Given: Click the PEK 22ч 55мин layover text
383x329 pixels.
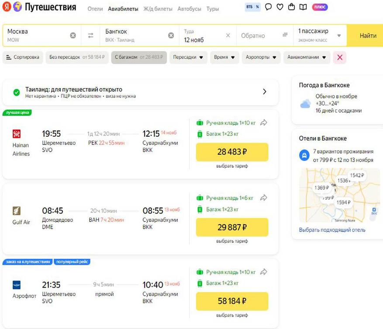Looking at the screenshot, I should tap(106, 143).
